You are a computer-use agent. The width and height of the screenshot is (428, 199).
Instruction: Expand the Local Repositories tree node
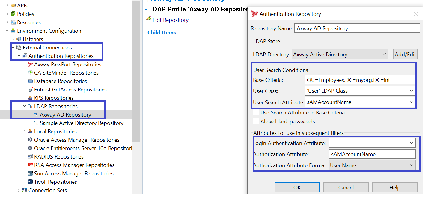(25, 132)
